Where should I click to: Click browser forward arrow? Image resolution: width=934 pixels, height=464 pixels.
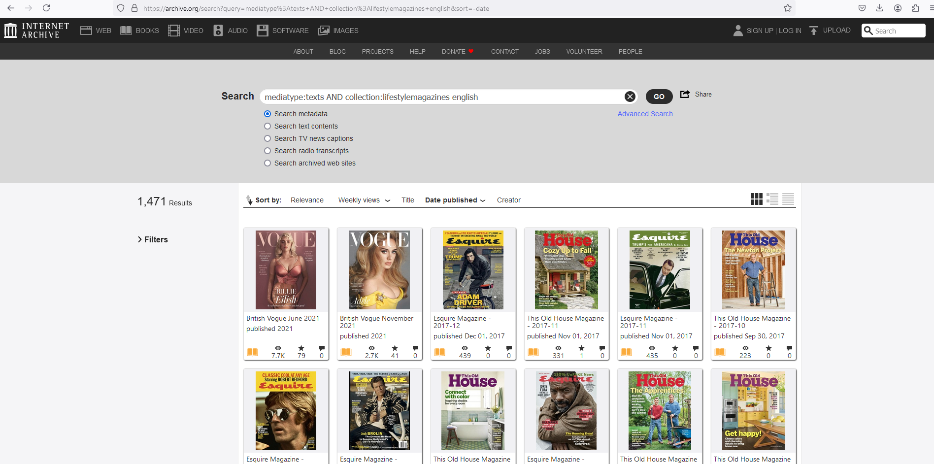(x=29, y=8)
